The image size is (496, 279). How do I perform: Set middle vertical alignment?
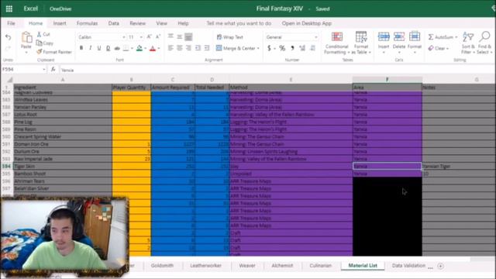[179, 36]
